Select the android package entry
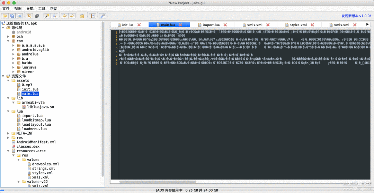This screenshot has height=193, width=374. click(24, 32)
